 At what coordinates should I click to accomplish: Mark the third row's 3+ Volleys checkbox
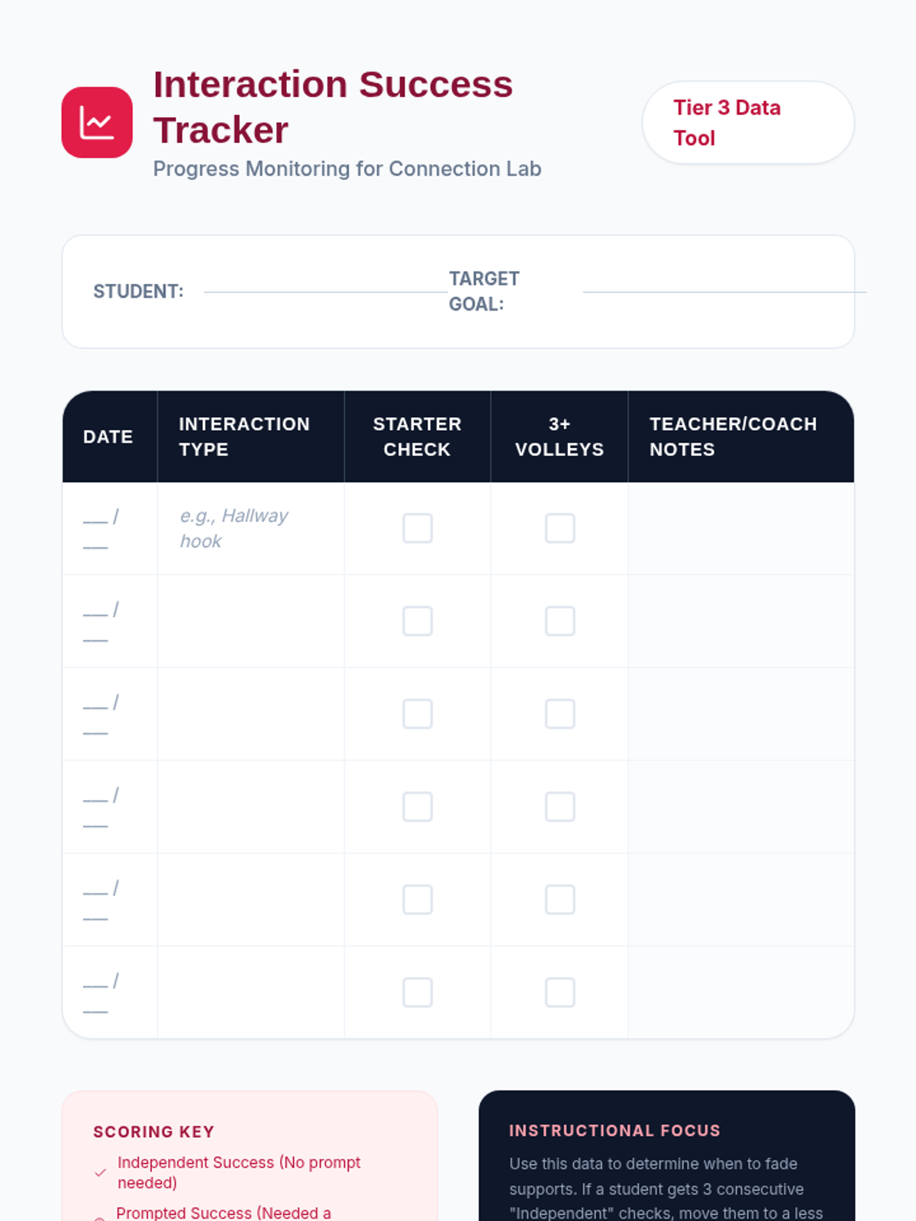(560, 714)
